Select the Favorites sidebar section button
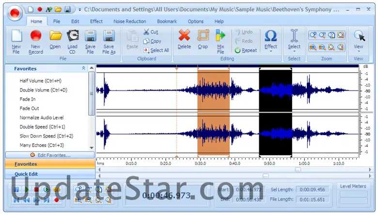The width and height of the screenshot is (378, 215). (50, 164)
